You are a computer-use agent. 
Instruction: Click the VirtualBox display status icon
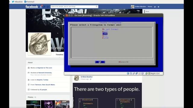pyautogui.click(x=142, y=73)
